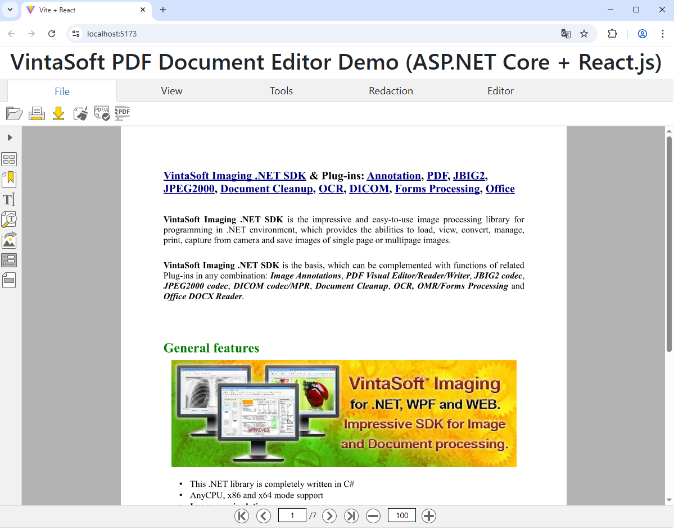
Task: Go to previous page button
Action: (x=264, y=516)
